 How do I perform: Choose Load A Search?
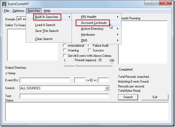pyautogui.click(x=45, y=25)
